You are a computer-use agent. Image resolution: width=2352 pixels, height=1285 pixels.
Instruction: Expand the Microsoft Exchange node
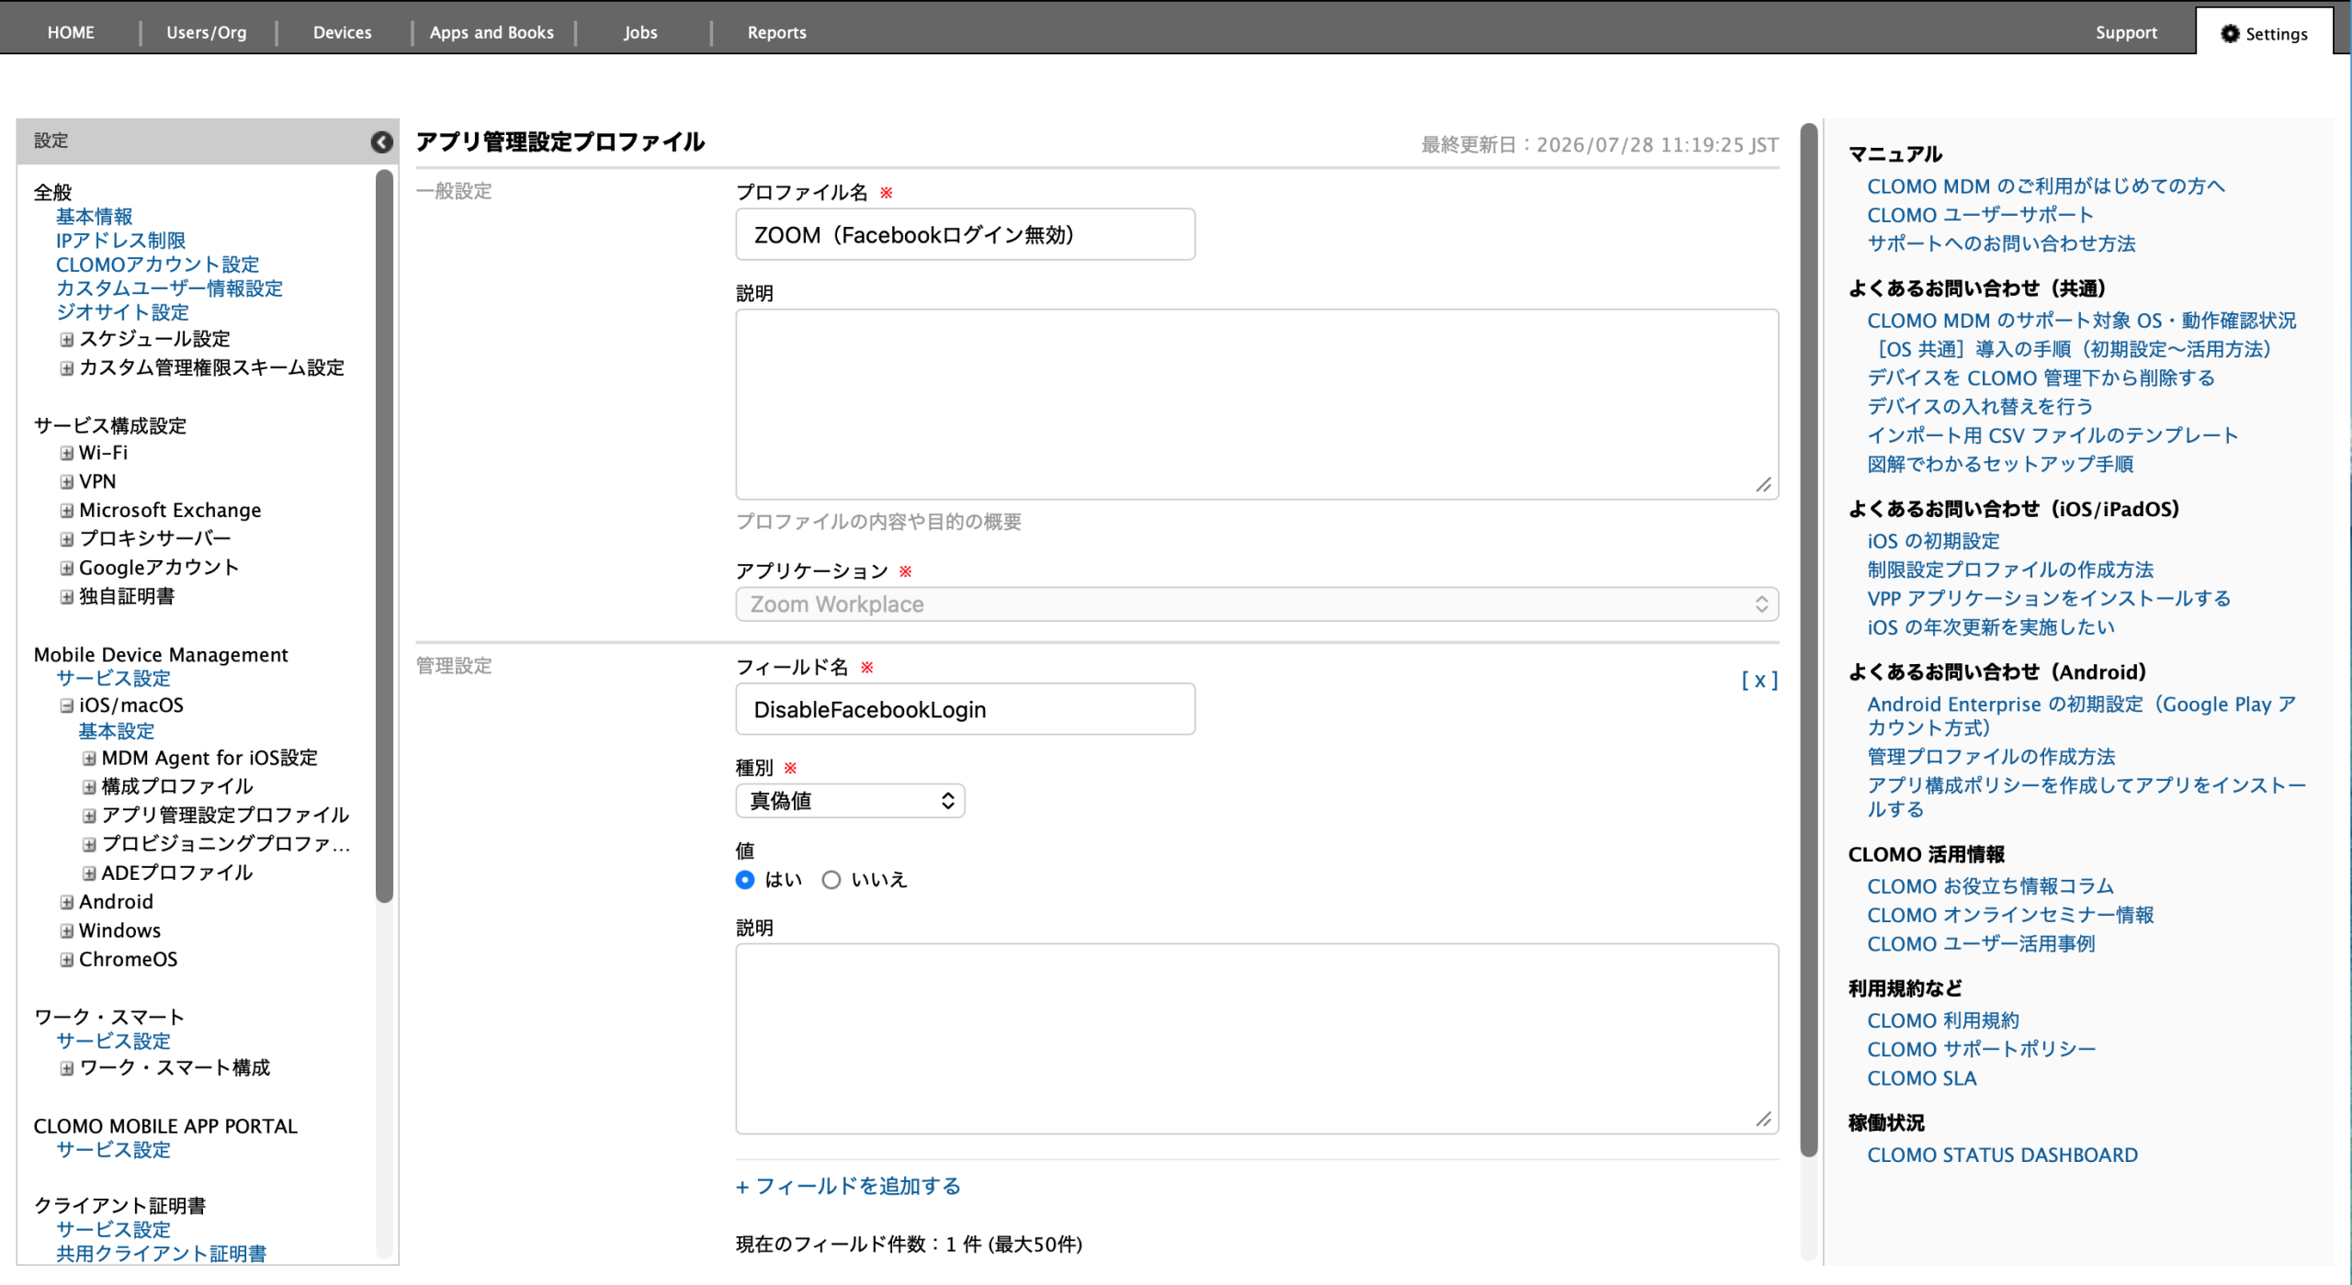coord(67,511)
